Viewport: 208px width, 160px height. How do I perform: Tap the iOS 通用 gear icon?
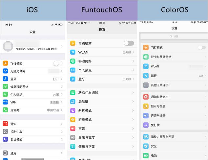(5, 153)
